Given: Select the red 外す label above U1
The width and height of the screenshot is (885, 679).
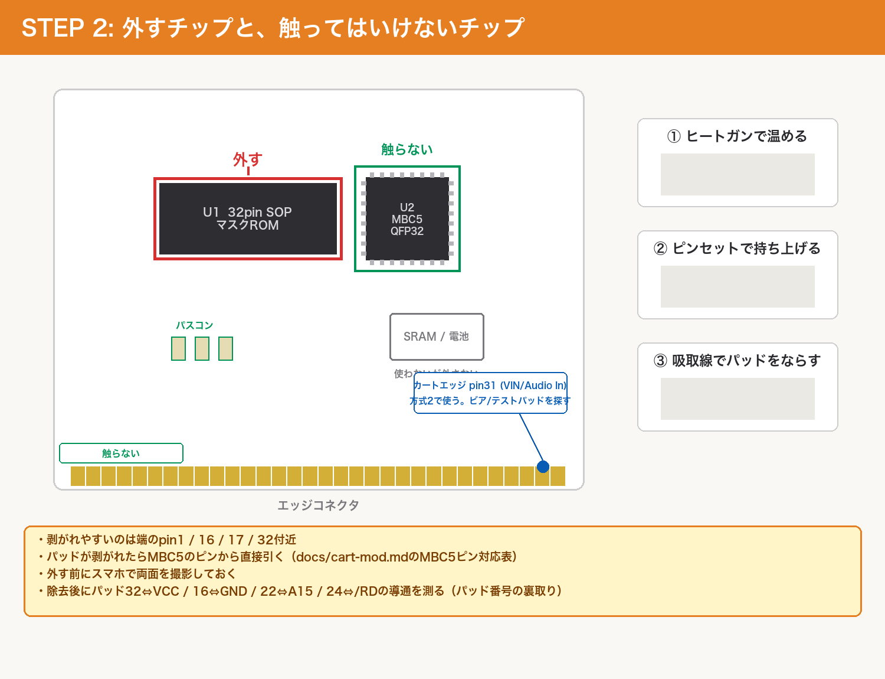Looking at the screenshot, I should pyautogui.click(x=247, y=159).
